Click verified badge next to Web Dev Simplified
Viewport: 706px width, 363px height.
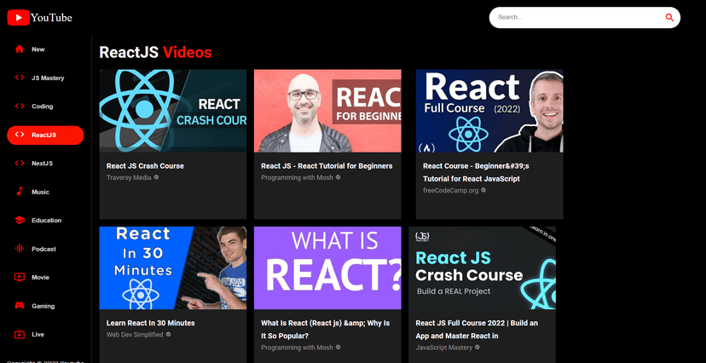tap(168, 334)
